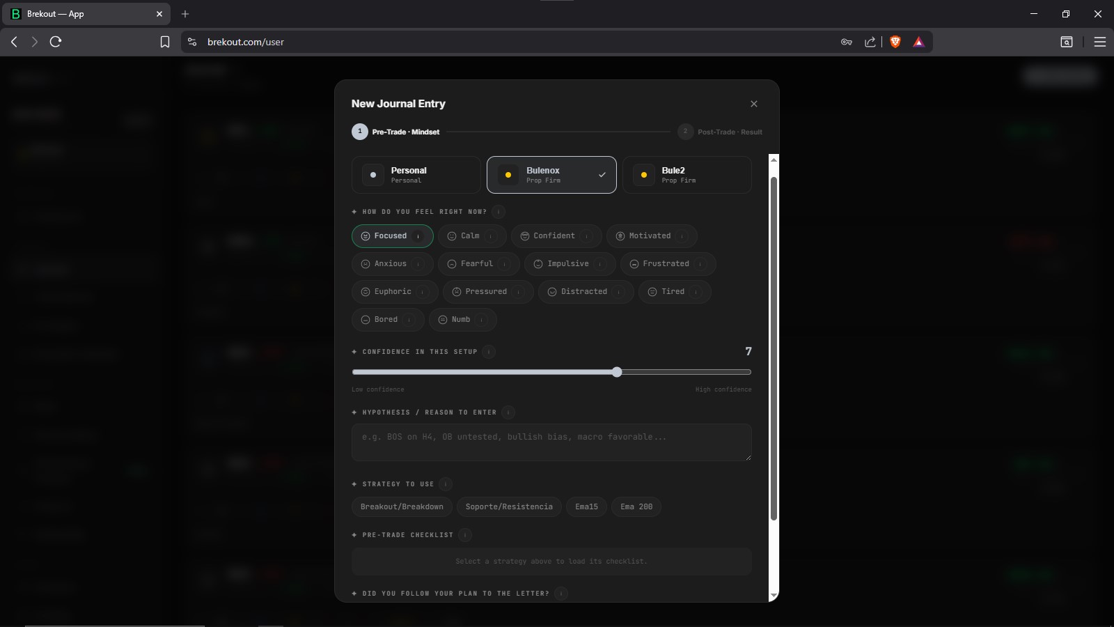This screenshot has height=627, width=1114.
Task: Open the Brave Shields icon
Action: coord(895,42)
